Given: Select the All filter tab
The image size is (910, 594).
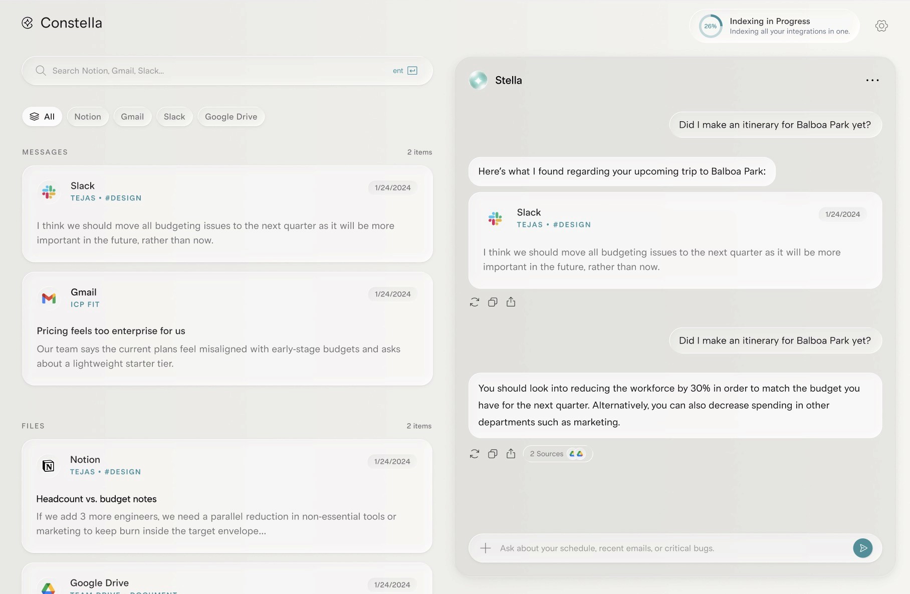Looking at the screenshot, I should pos(42,117).
